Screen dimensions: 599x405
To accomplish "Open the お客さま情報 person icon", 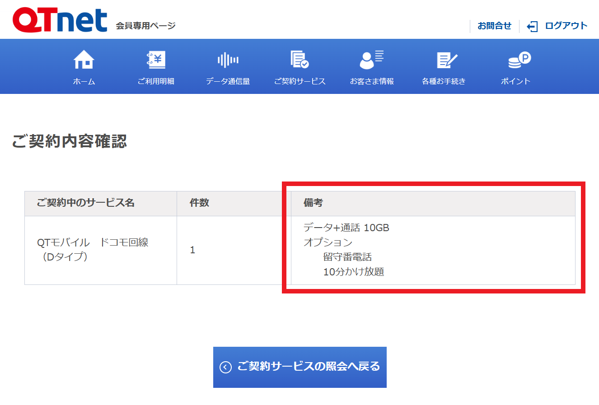I will [x=371, y=60].
